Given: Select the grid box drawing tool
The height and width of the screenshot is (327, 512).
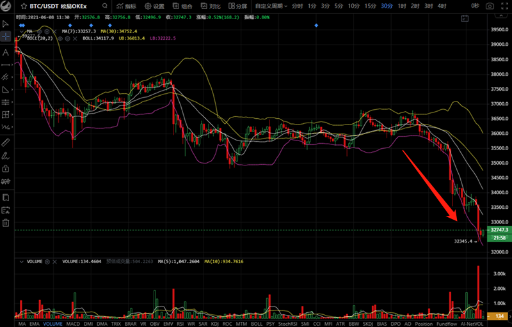Looking at the screenshot, I should [x=6, y=115].
